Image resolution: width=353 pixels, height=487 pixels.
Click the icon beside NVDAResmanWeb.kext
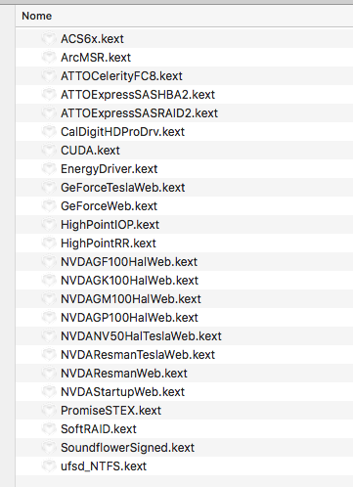tap(49, 373)
